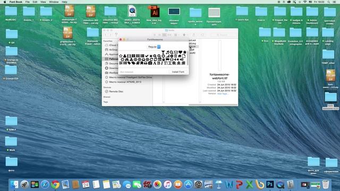Screen dimensions: 340x191
Task: Select the Illustrator file on the desktop
Action: [x=155, y=14]
